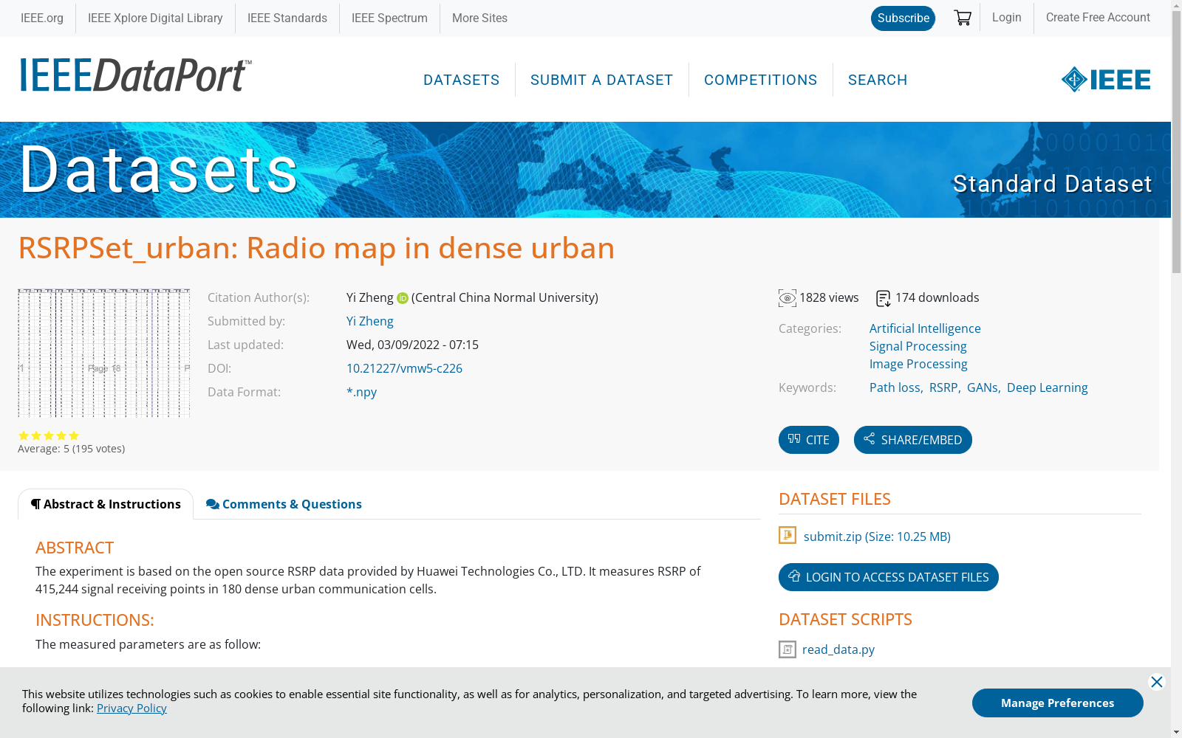Screen dimensions: 1182x738
Task: Click the downloads document icon
Action: pos(884,298)
